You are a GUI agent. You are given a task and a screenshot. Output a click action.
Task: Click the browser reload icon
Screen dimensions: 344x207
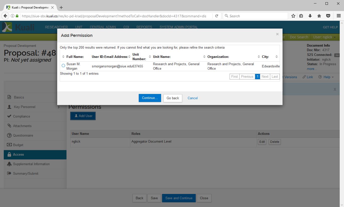217,16
